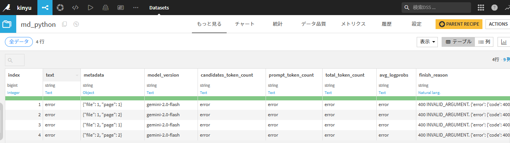Click the Dataiku bird logo
Image resolution: width=510 pixels, height=143 pixels.
coord(6,8)
